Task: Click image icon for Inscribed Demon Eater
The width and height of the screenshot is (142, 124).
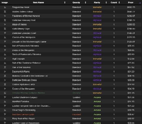Action: pos(5,114)
